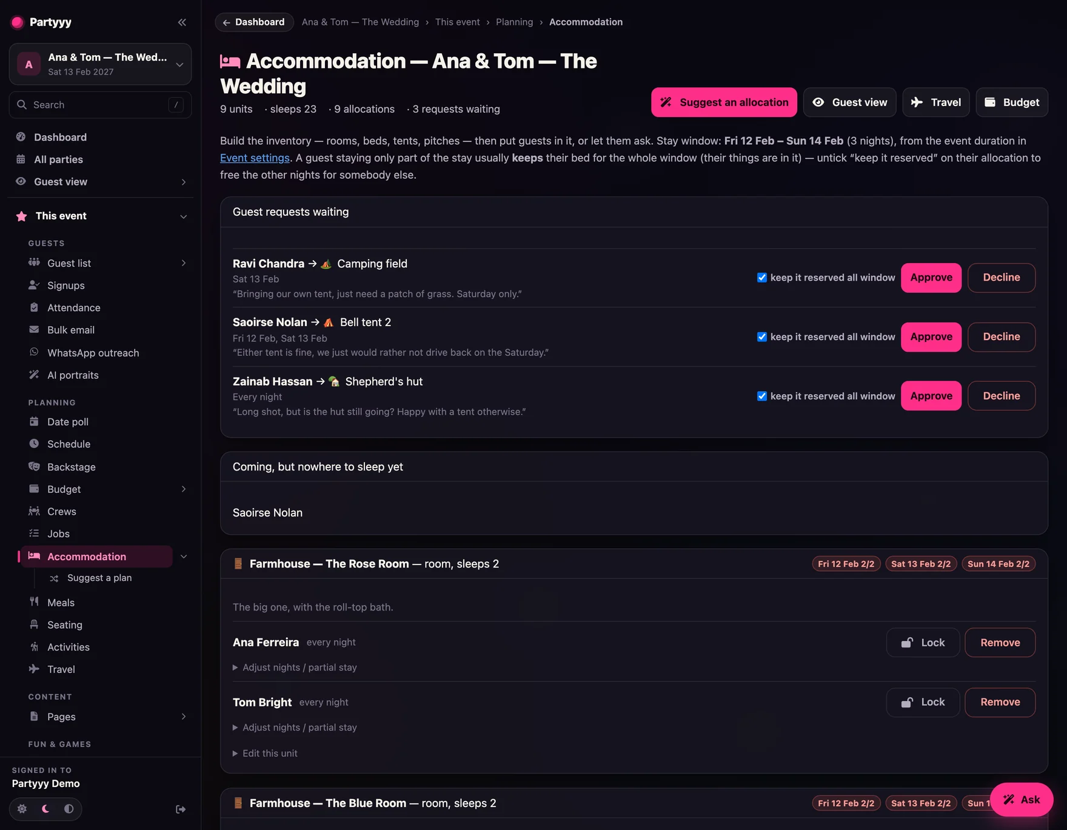Collapse the This event section
Viewport: 1067px width, 830px height.
point(183,216)
